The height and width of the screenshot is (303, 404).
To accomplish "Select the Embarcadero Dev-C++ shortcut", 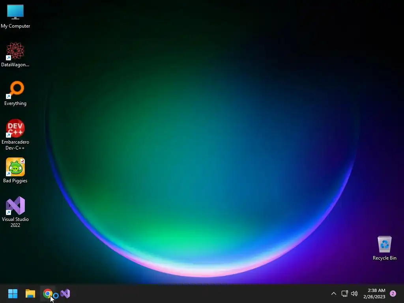I will (15, 135).
